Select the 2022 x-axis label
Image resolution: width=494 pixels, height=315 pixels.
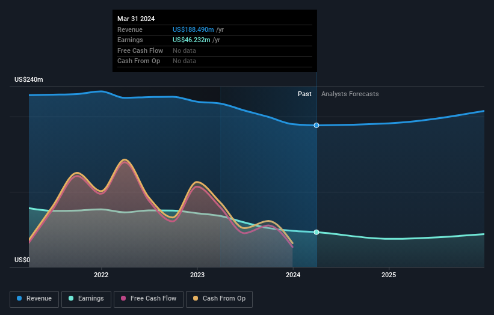[x=101, y=275]
